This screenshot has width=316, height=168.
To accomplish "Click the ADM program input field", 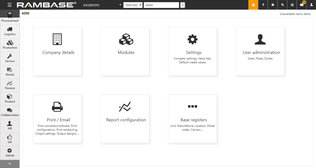I will [161, 5].
